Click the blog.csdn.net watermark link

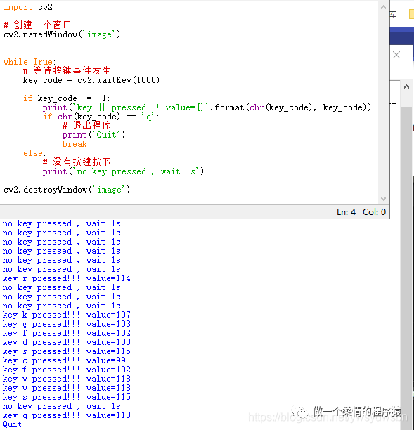pyautogui.click(x=328, y=417)
